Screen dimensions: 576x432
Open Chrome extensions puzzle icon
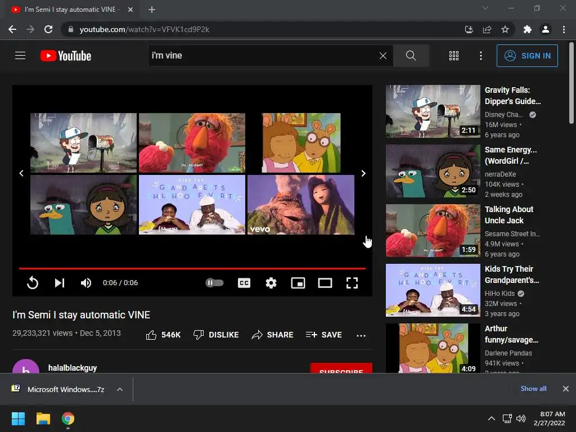pos(528,29)
